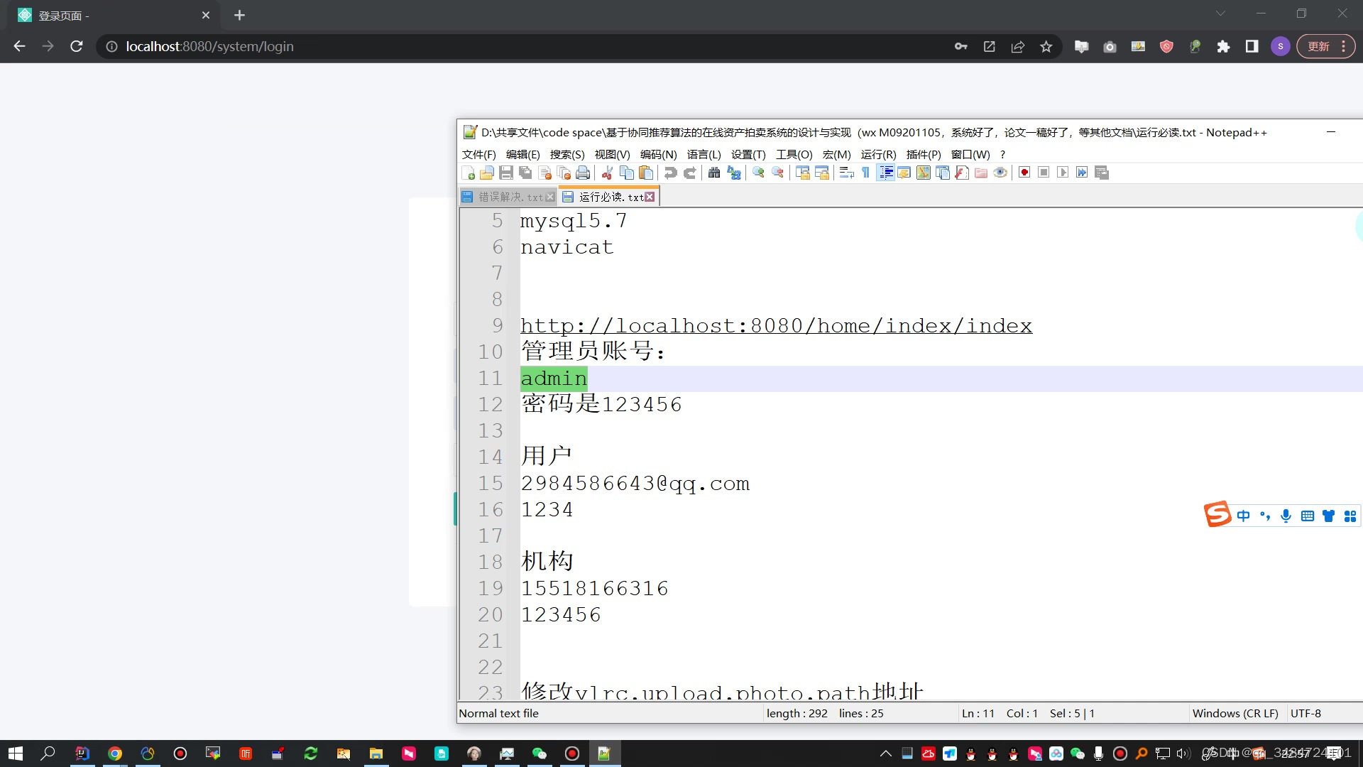The width and height of the screenshot is (1363, 767).
Task: Toggle the indent guide button
Action: [x=885, y=173]
